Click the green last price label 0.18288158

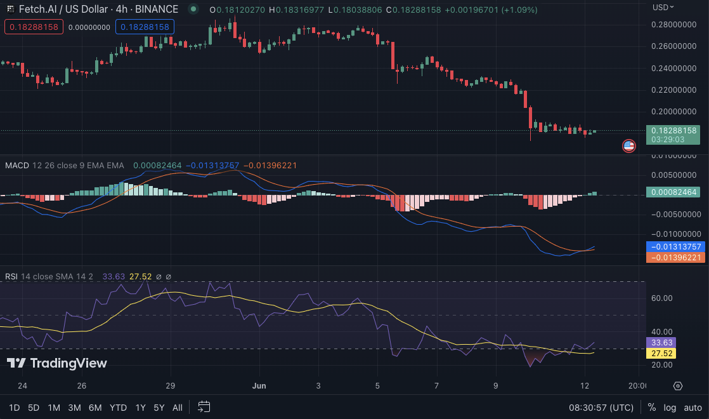point(673,130)
